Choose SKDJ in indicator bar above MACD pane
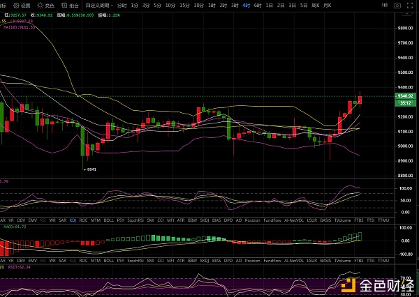This screenshot has width=419, height=297. (205, 220)
